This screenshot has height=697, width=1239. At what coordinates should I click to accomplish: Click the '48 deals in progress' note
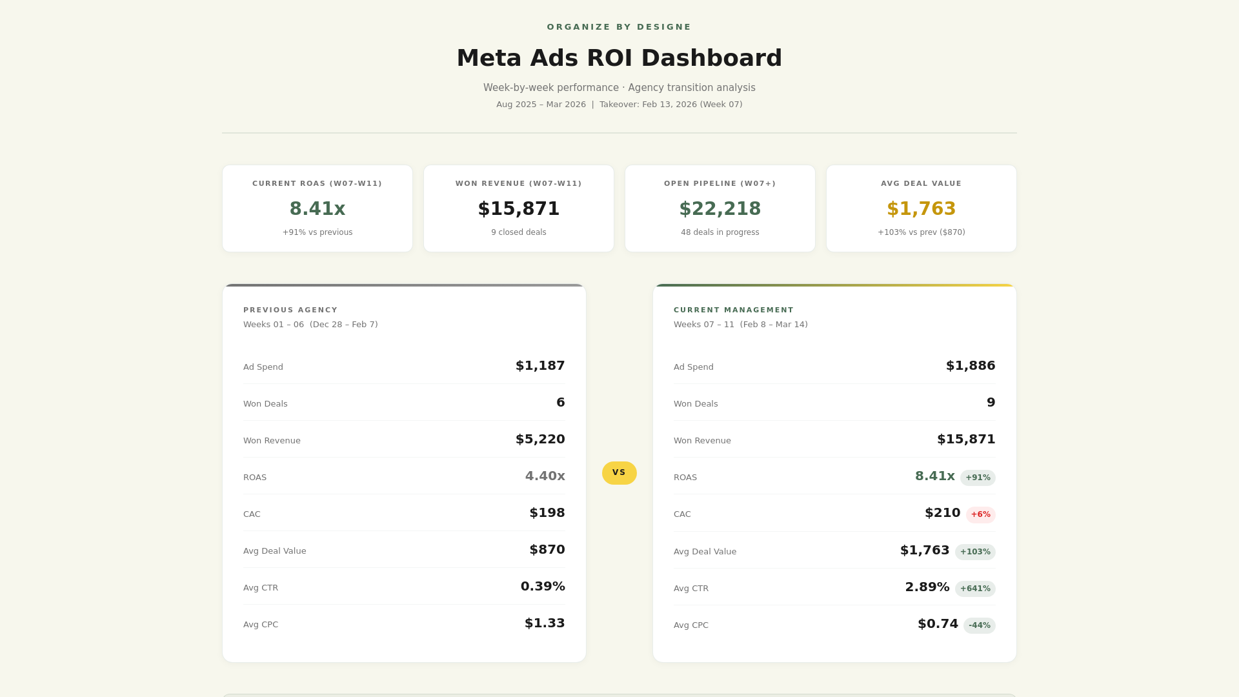point(720,232)
